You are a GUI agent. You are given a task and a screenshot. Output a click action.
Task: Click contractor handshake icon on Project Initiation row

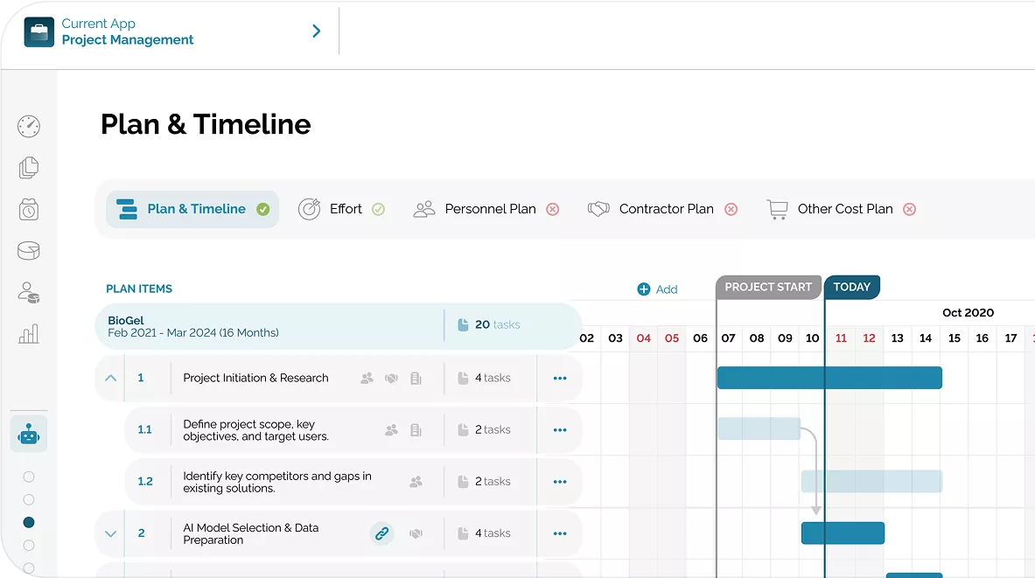click(x=391, y=378)
